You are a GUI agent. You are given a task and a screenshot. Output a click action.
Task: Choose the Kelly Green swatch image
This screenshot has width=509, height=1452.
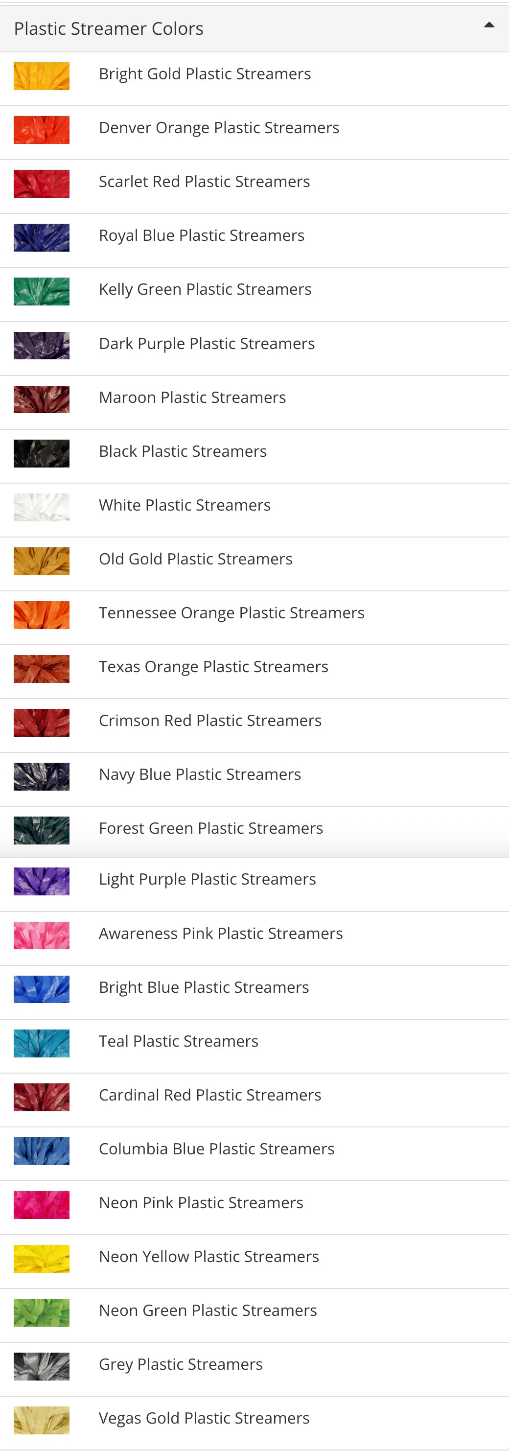(x=42, y=291)
